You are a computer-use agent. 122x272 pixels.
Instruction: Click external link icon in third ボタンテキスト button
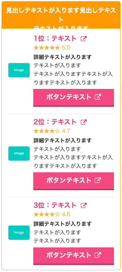[x=98, y=255]
